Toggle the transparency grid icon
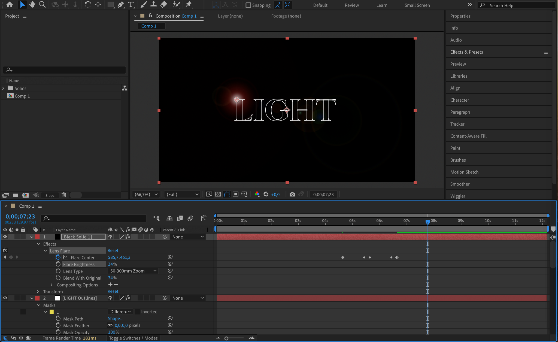This screenshot has height=342, width=558. click(x=218, y=194)
